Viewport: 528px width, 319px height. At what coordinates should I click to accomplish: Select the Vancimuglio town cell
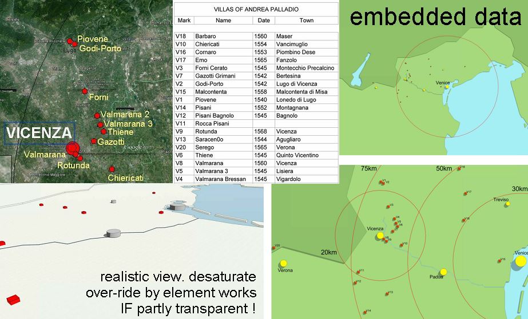[307, 45]
